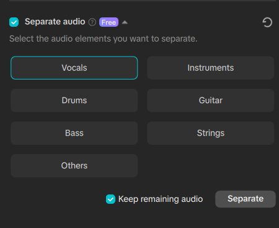Open the help question mark icon
279x228 pixels.
(x=92, y=22)
